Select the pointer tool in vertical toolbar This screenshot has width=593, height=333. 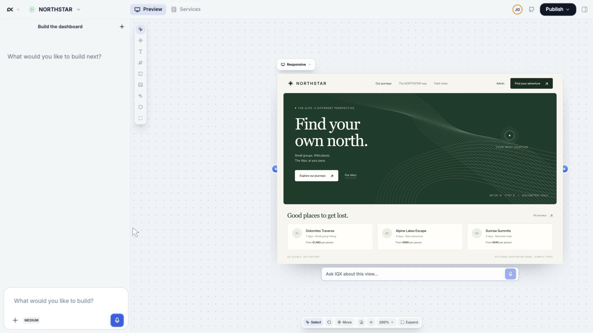tap(141, 29)
